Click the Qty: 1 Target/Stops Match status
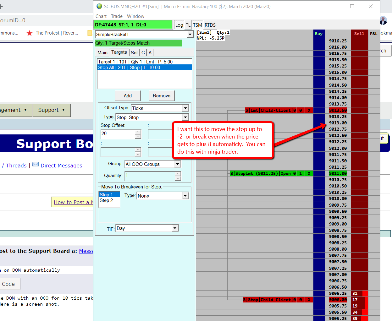The width and height of the screenshot is (392, 321). (x=138, y=43)
